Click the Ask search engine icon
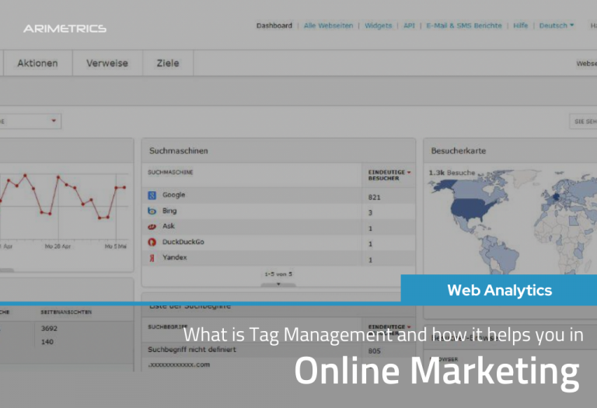The width and height of the screenshot is (597, 408). click(x=152, y=227)
